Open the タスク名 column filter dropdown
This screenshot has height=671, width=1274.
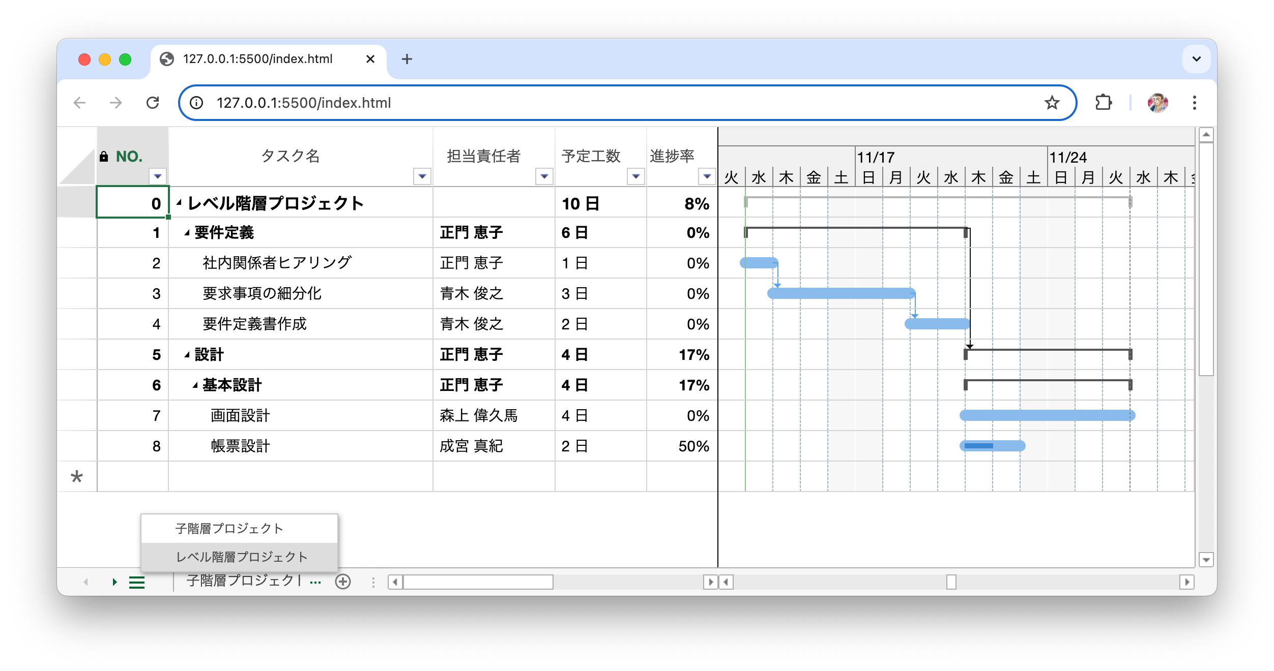(422, 176)
